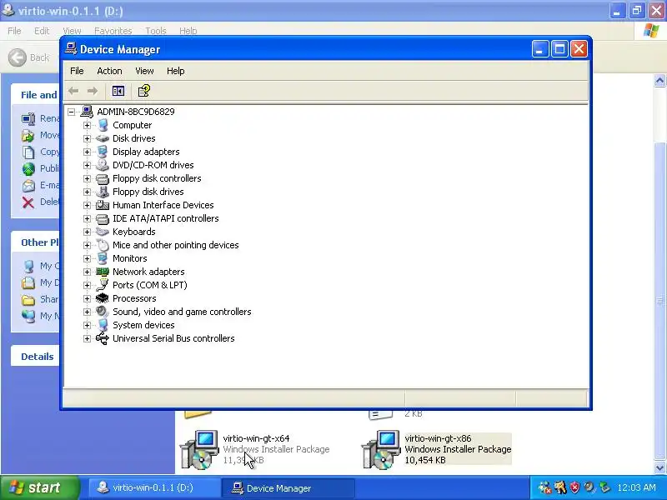The height and width of the screenshot is (500, 667).
Task: Expand Sound, video and game controllers node
Action: 87,312
